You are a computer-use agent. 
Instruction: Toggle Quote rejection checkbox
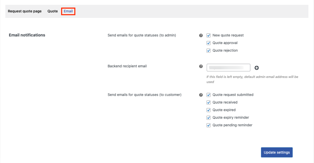(x=209, y=50)
